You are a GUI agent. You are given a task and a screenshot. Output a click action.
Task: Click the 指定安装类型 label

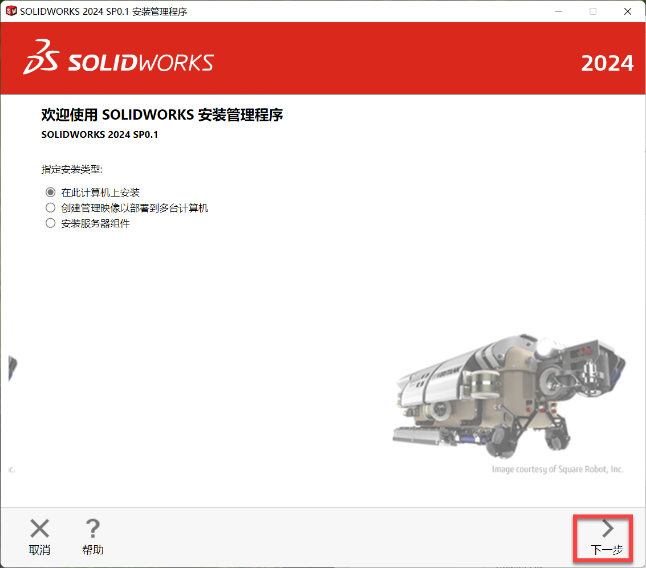pos(72,169)
